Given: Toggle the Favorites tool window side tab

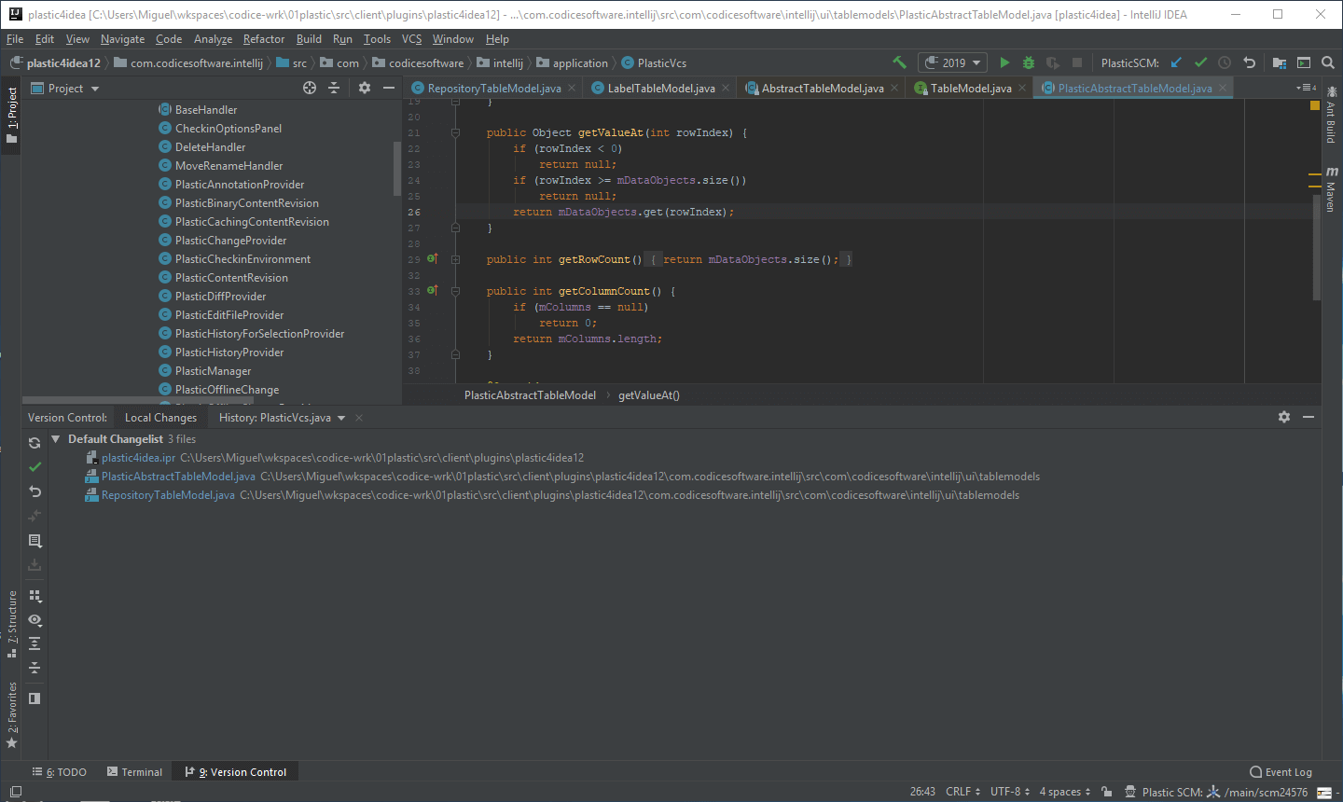Looking at the screenshot, I should pyautogui.click(x=11, y=715).
